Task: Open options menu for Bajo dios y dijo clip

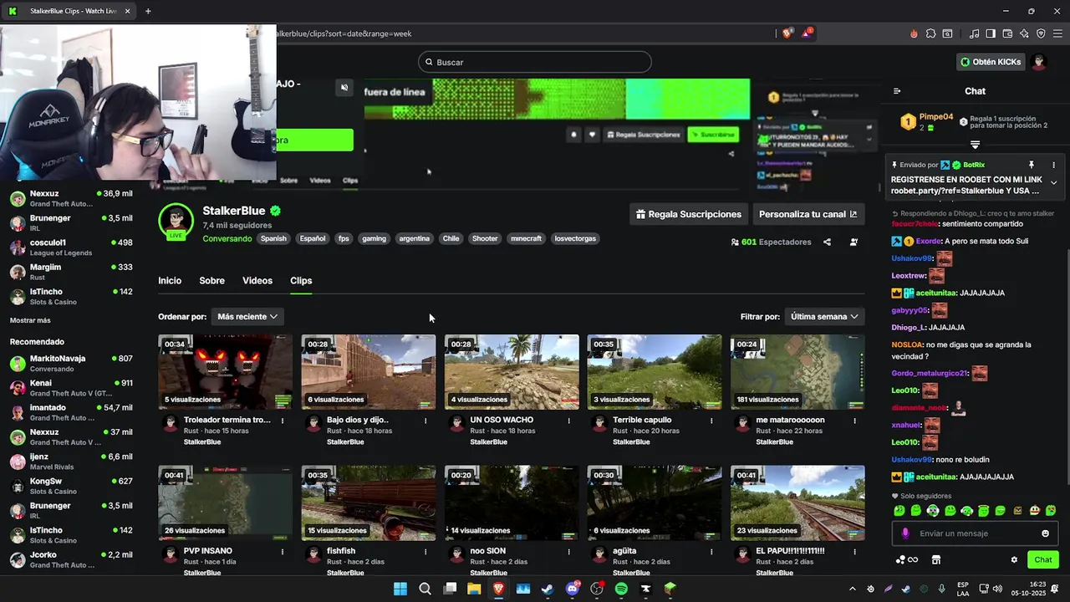Action: click(425, 421)
